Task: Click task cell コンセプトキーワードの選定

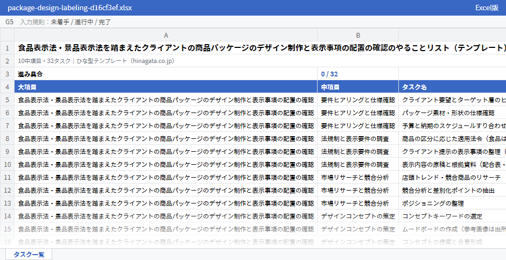Action: coord(452,216)
